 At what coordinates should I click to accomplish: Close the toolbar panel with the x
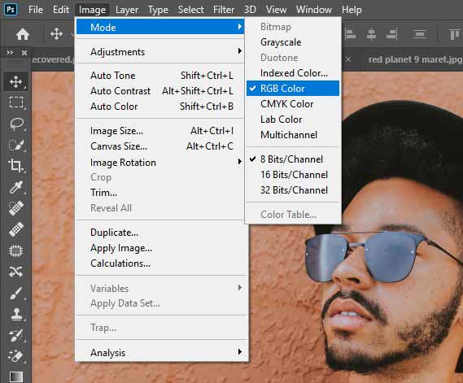[x=24, y=53]
